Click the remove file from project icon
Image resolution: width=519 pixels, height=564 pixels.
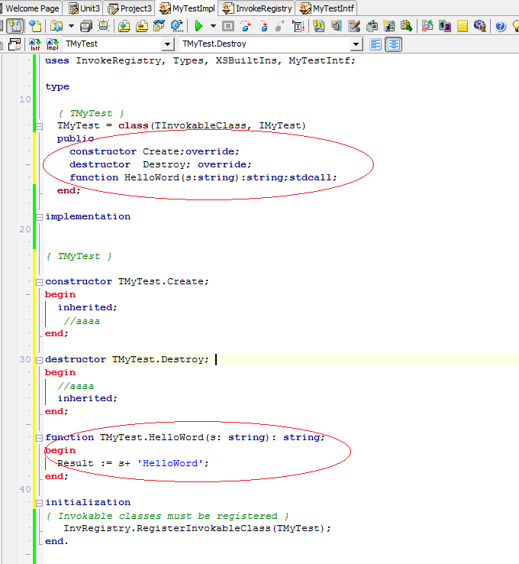click(x=142, y=26)
